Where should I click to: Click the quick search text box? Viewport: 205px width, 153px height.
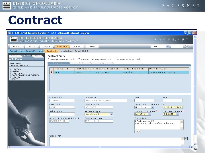(177, 46)
